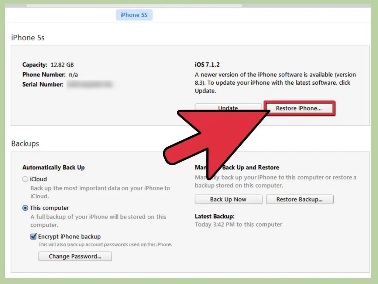The image size is (378, 284).
Task: Select This computer backup radio option
Action: click(25, 208)
